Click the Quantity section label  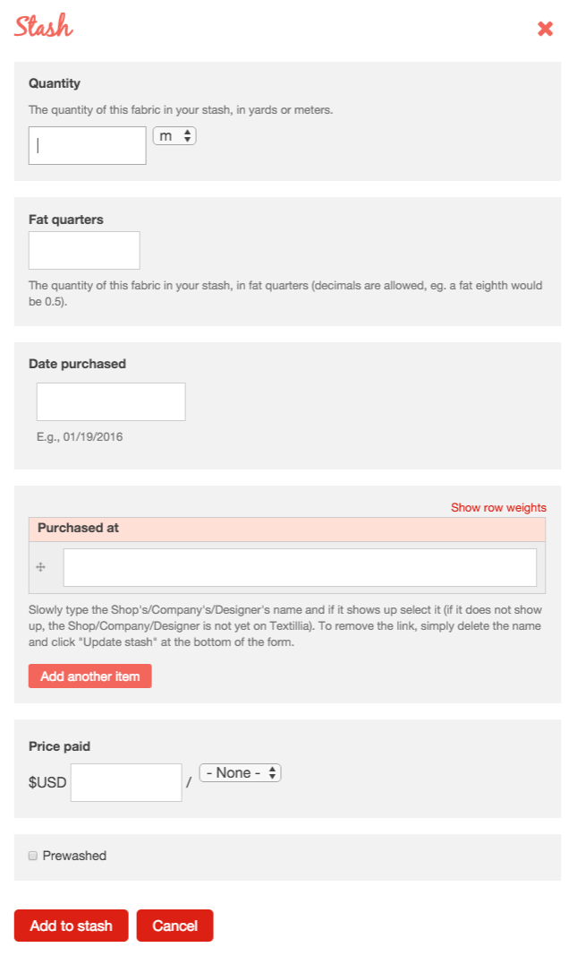(x=55, y=83)
